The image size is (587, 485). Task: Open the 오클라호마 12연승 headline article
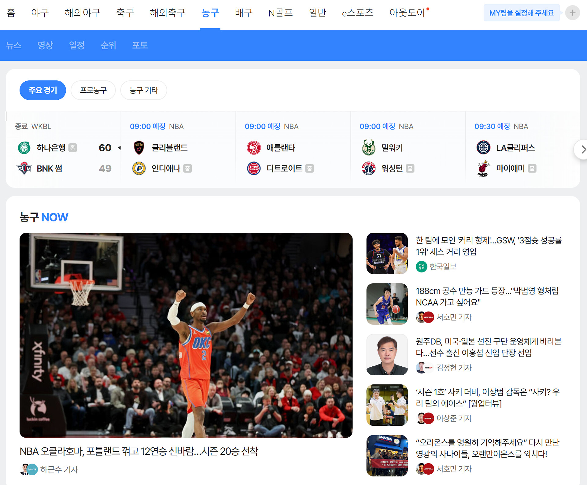tap(139, 451)
